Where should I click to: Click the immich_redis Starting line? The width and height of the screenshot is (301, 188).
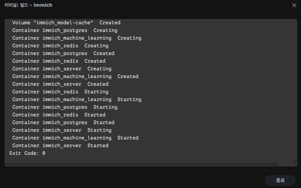(x=60, y=92)
